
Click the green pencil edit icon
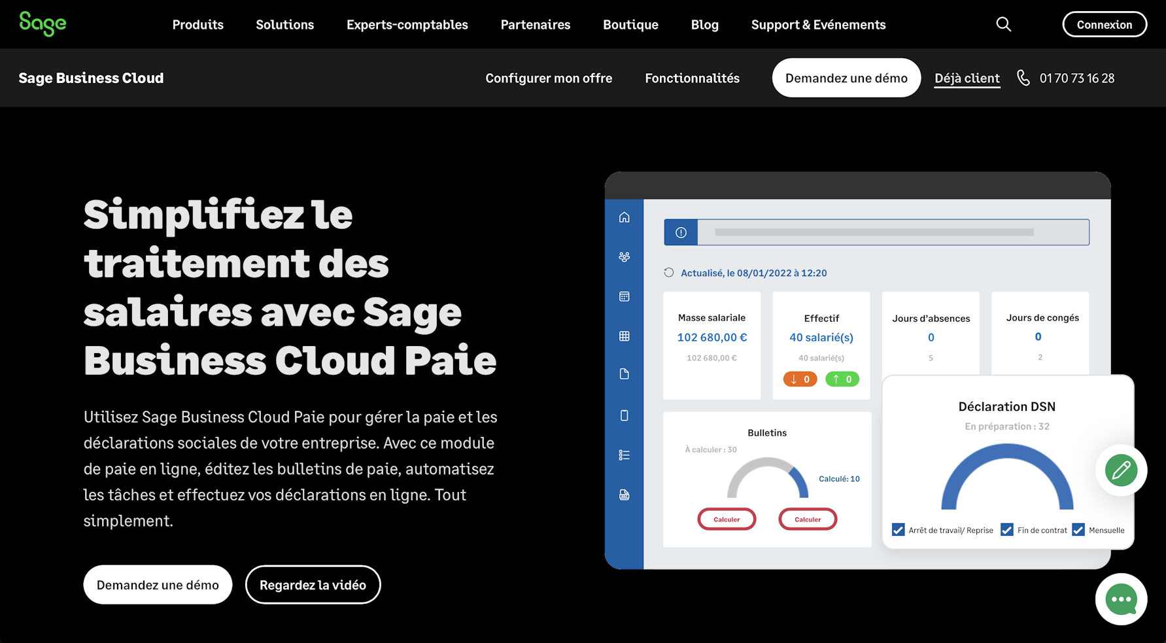pyautogui.click(x=1120, y=470)
